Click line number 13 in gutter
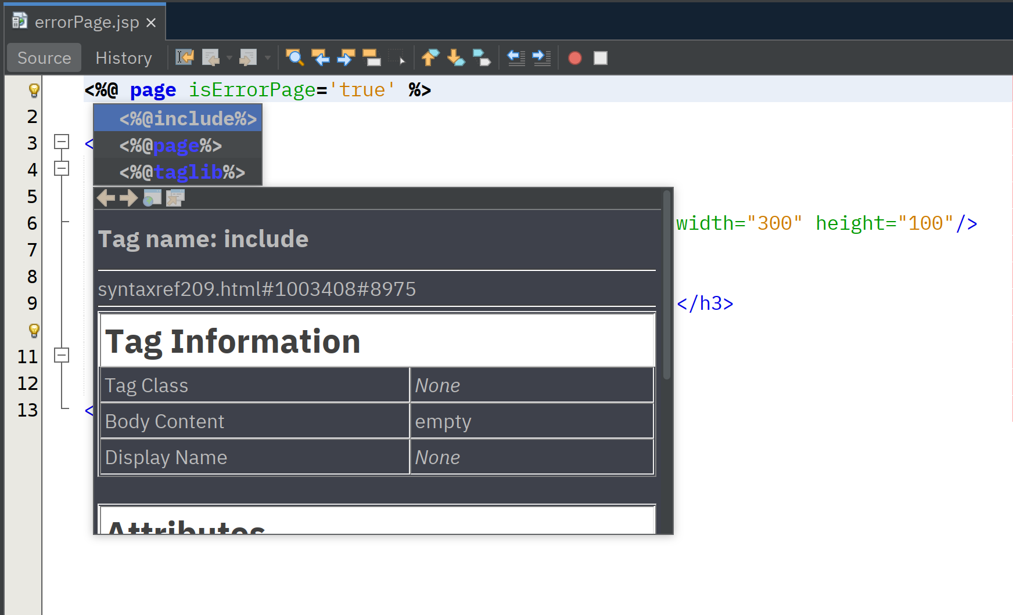Screen dimensions: 1013x615 click(27, 410)
